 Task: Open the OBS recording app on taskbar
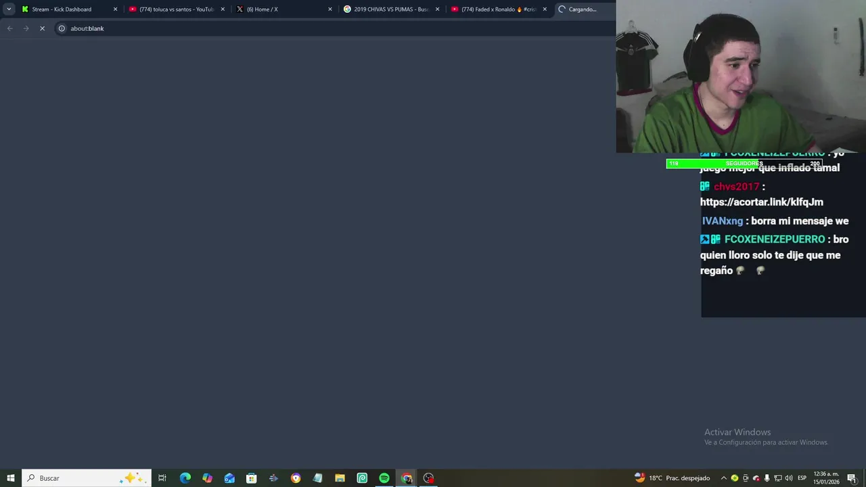pyautogui.click(x=428, y=478)
